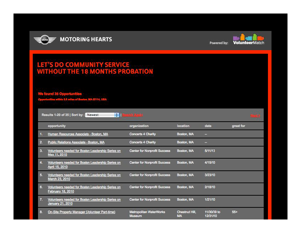Click the 11/30/09 to 12/31/10 date cell
The width and height of the screenshot is (301, 233).
[212, 214]
